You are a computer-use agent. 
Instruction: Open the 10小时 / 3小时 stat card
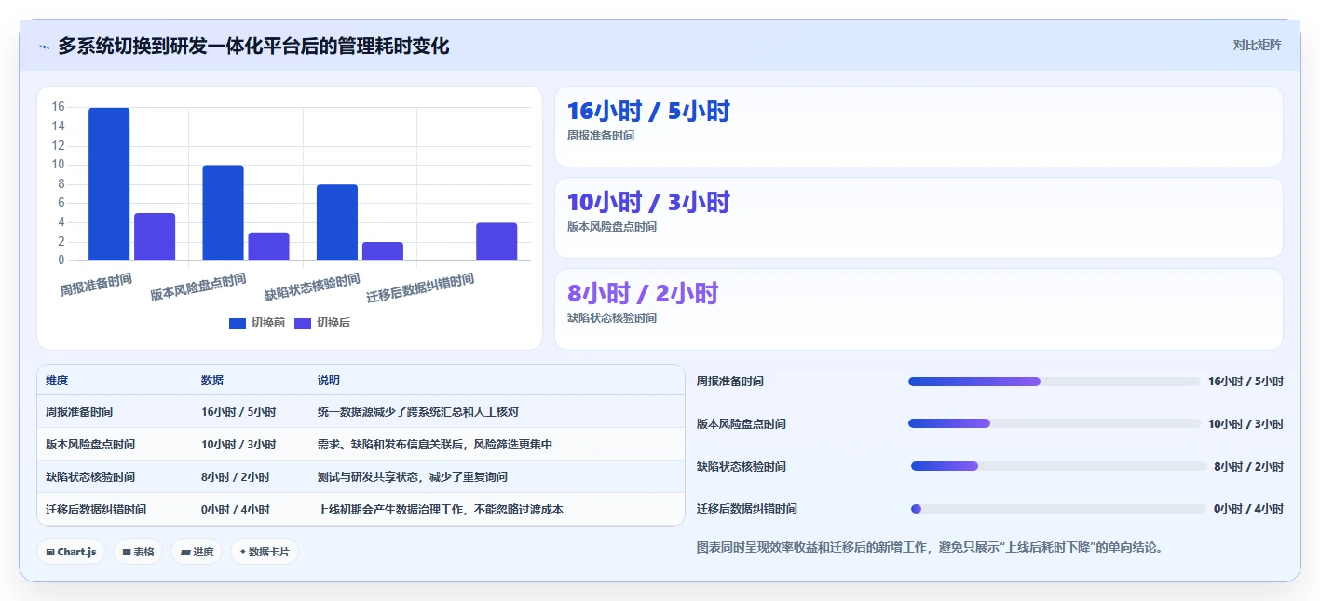coord(919,218)
